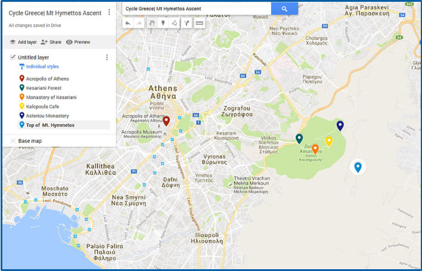Image resolution: width=422 pixels, height=271 pixels.
Task: Click the Kallithea place label on map
Action: tap(100, 169)
